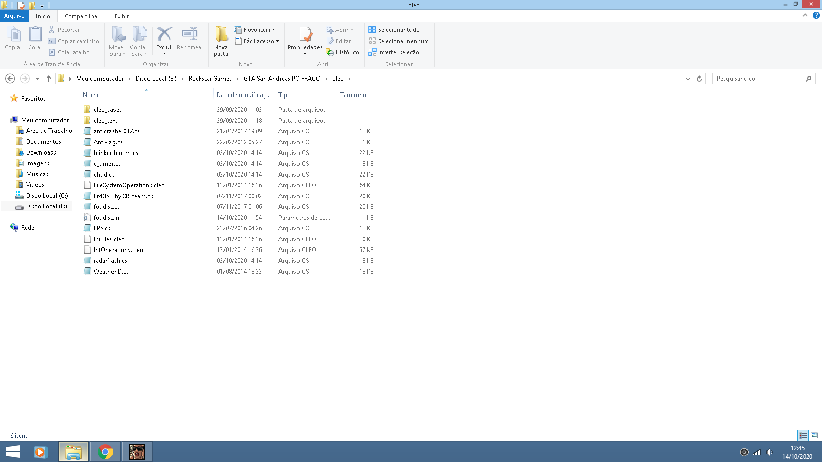The width and height of the screenshot is (822, 462).
Task: Open the Copiar para menu
Action: click(x=139, y=41)
